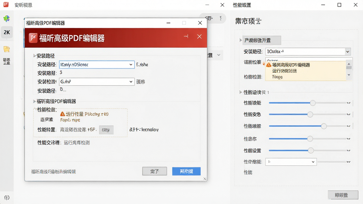The width and height of the screenshot is (363, 204).
Task: Click the dialog resize grip corner
Action: click(x=205, y=179)
